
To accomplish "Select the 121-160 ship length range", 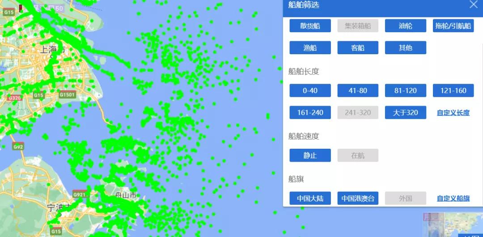I will (x=453, y=90).
